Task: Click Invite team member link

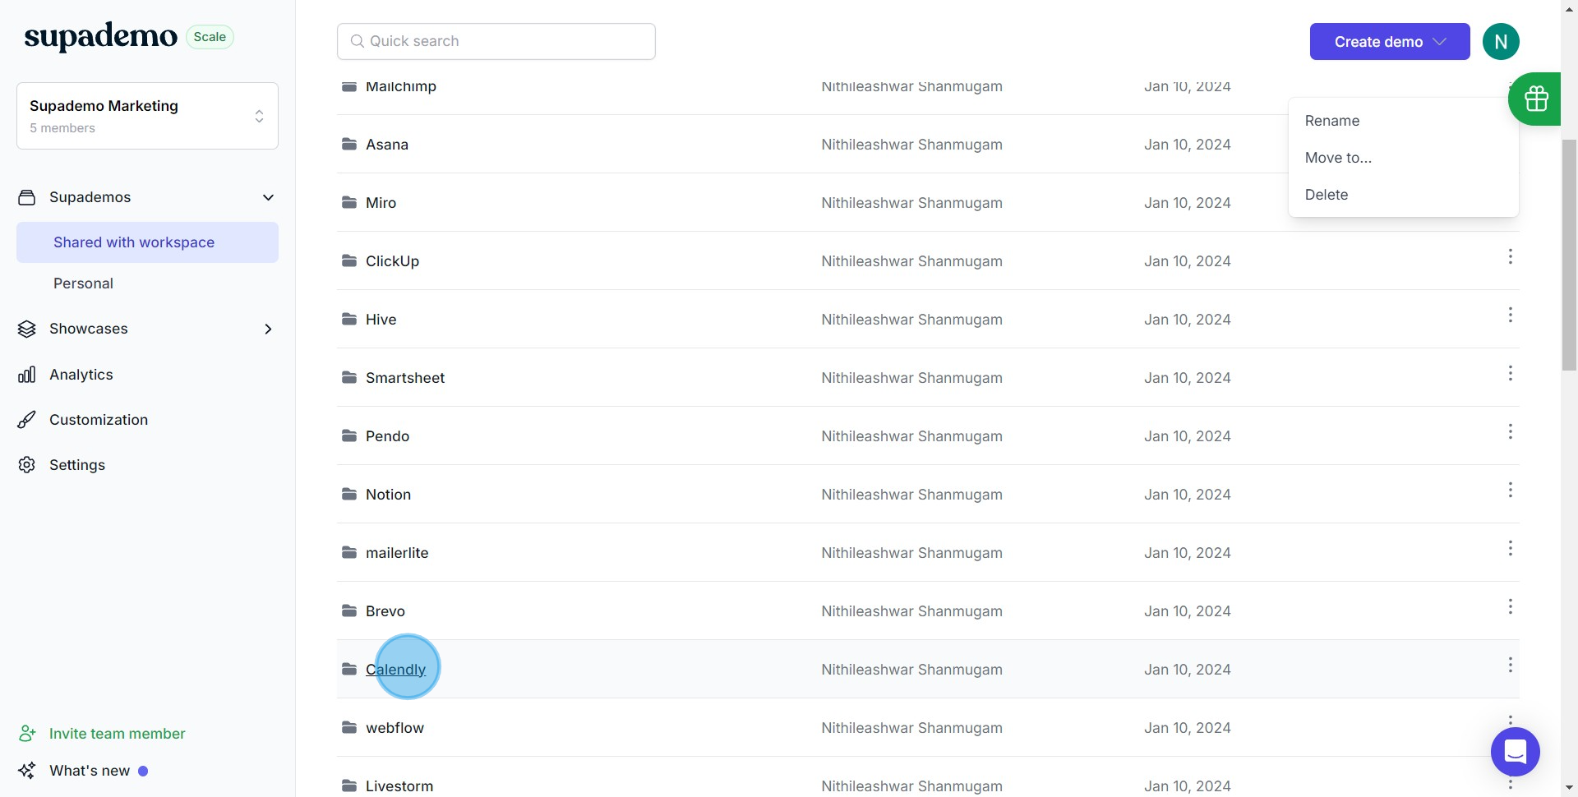Action: click(117, 734)
